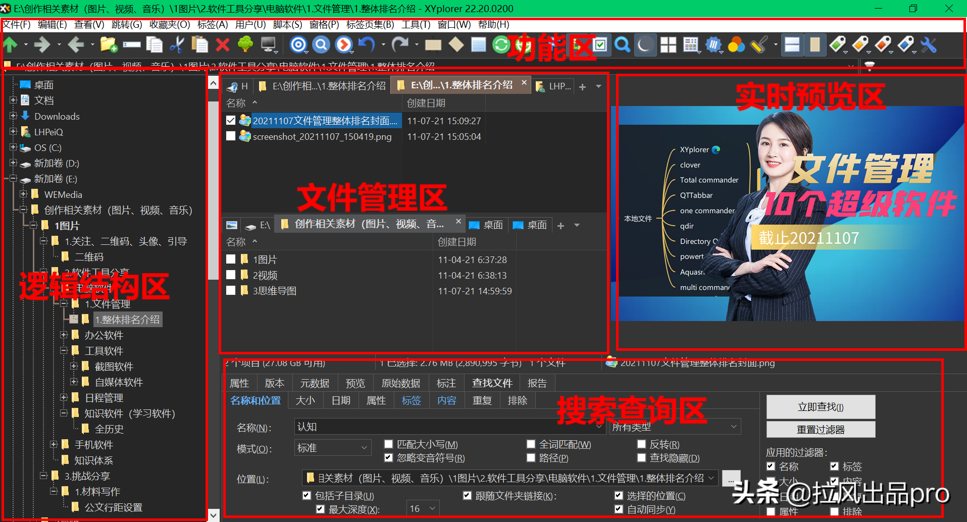Switch to the 预览 tab
The width and height of the screenshot is (967, 522).
[x=355, y=383]
